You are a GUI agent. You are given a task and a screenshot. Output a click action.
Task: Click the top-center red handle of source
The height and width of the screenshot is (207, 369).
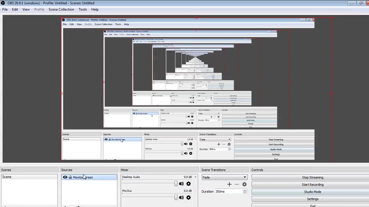pyautogui.click(x=196, y=18)
